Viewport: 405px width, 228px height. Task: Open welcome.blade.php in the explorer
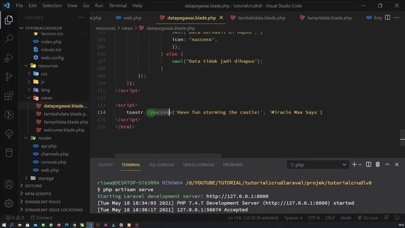click(64, 130)
